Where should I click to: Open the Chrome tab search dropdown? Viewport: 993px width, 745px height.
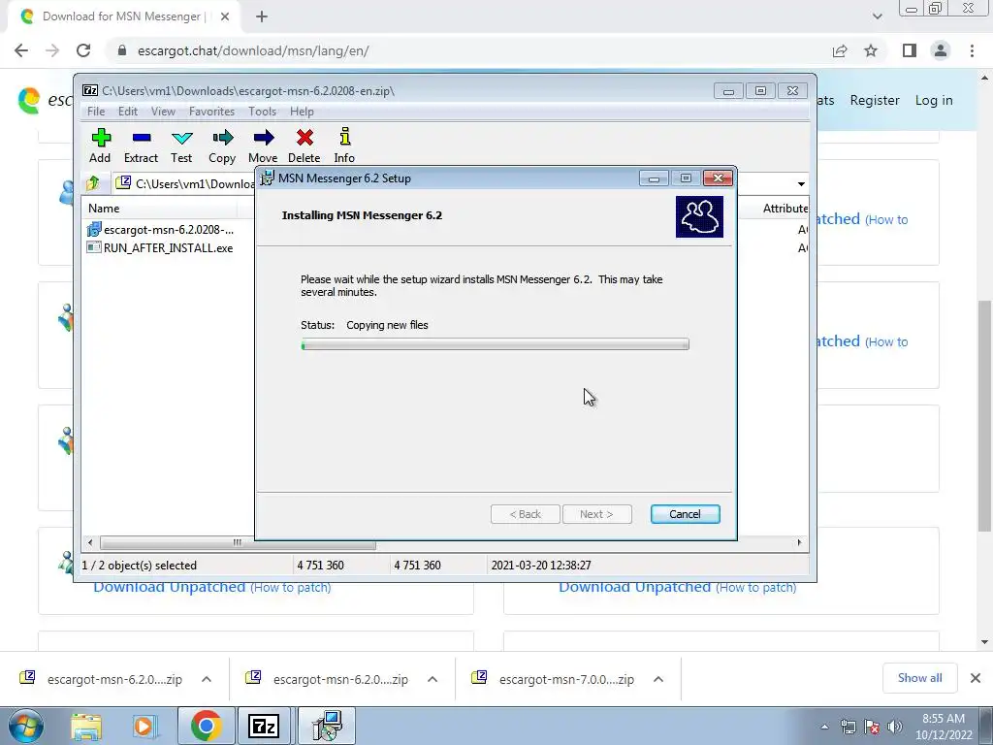(x=877, y=16)
